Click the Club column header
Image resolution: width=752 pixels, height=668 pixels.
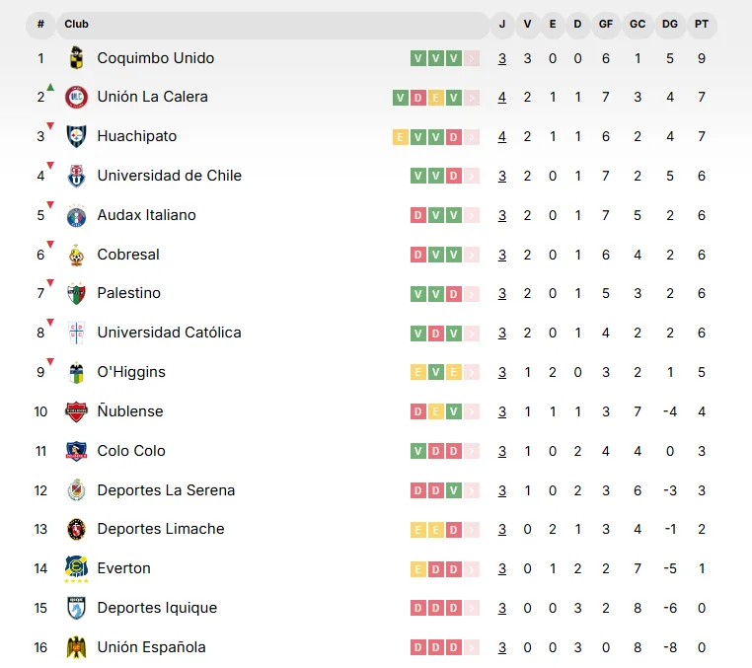click(76, 24)
